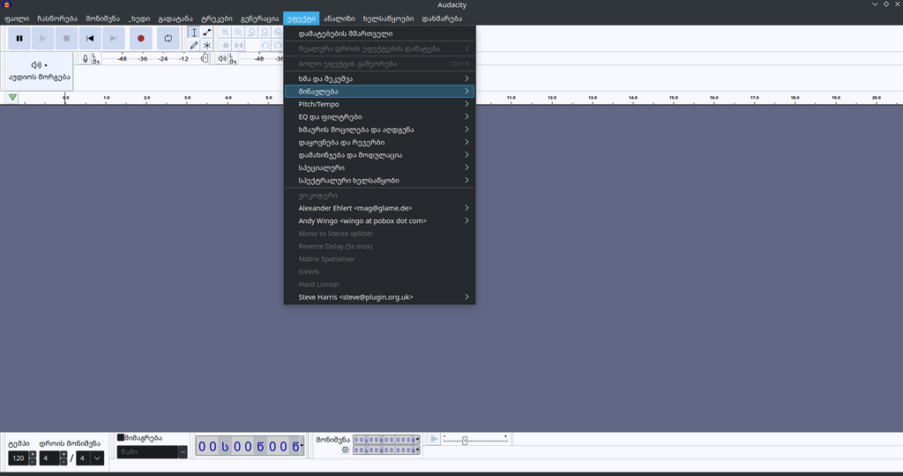Click the Undo arrow icon

265,45
